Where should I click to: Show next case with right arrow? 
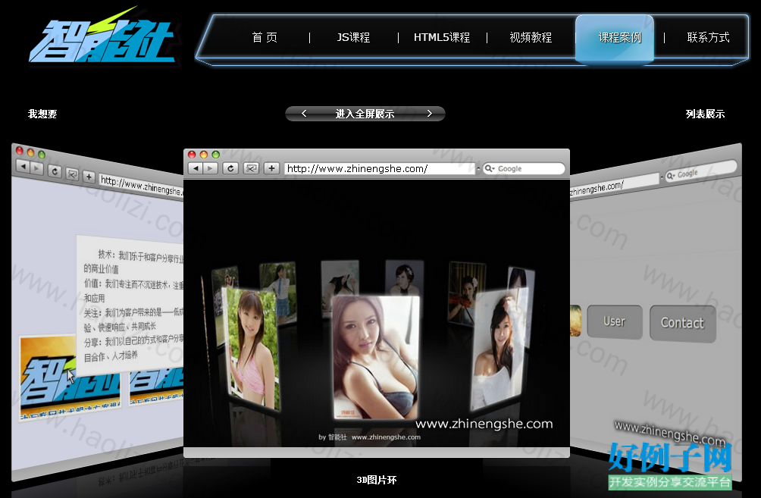(429, 113)
